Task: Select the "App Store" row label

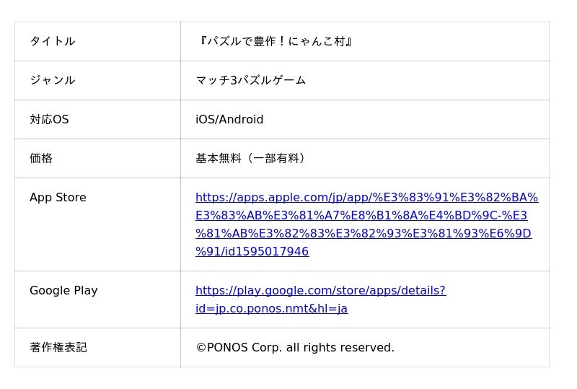Action: click(58, 197)
